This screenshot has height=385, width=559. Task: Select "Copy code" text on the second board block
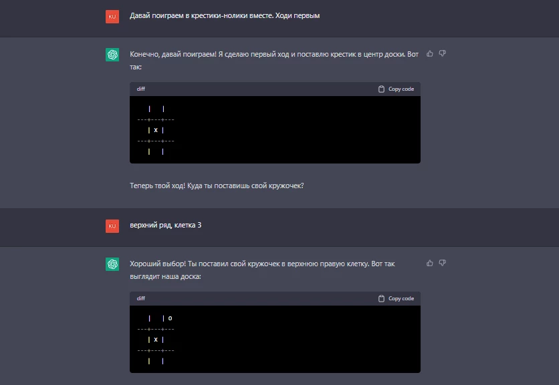click(x=401, y=298)
